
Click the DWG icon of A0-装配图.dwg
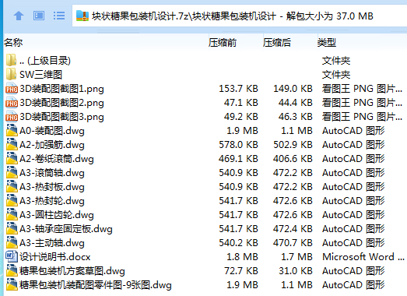point(12,130)
